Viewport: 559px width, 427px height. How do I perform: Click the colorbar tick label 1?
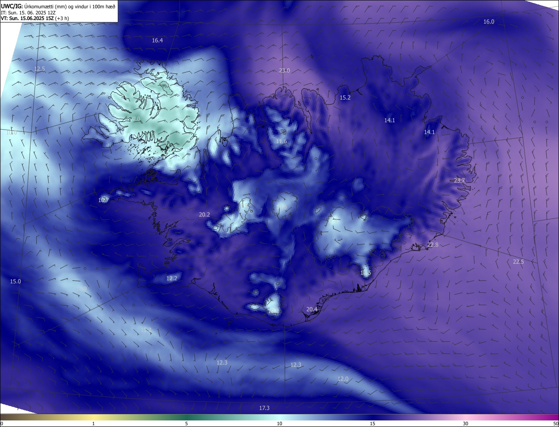[x=93, y=424]
